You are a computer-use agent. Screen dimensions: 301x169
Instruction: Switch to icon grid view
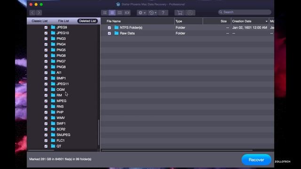pos(105,13)
